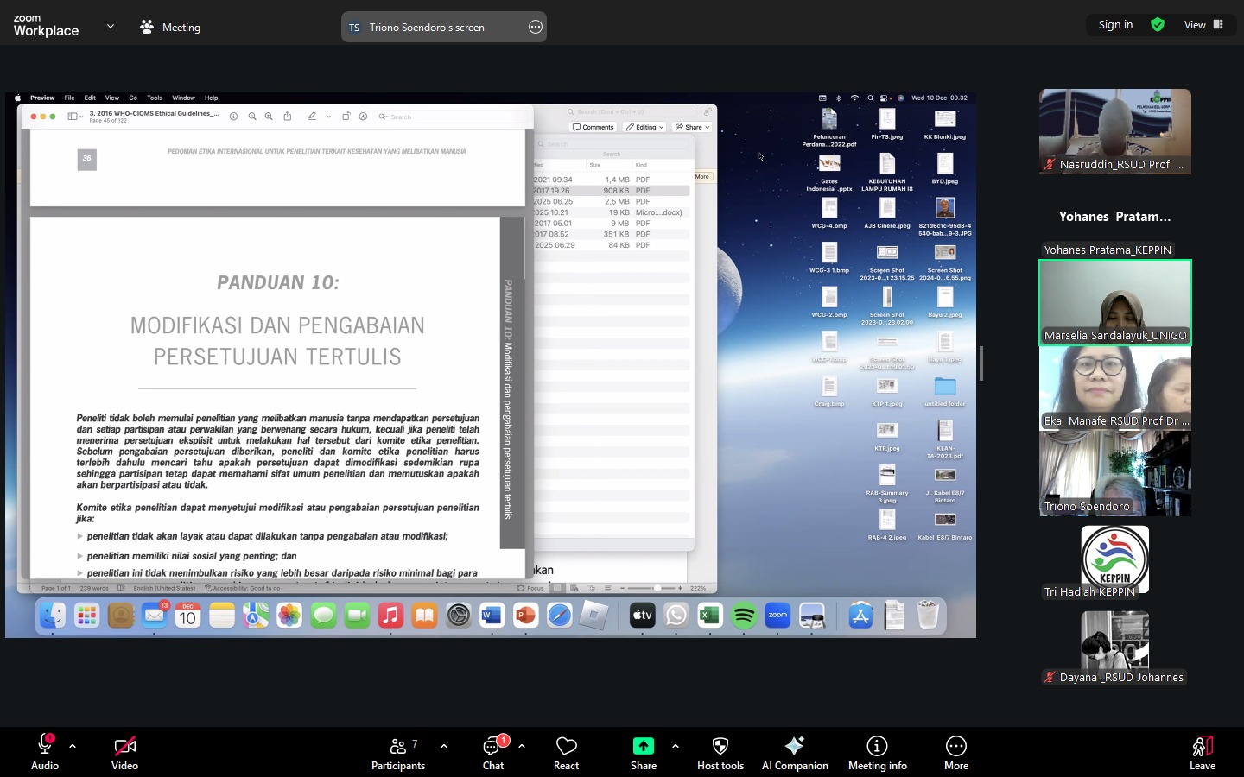Leave the meeting
Screen dimensions: 1244x777
pyautogui.click(x=1202, y=751)
